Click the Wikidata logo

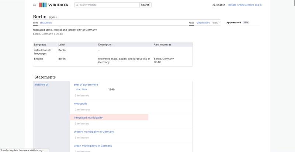click(53, 5)
